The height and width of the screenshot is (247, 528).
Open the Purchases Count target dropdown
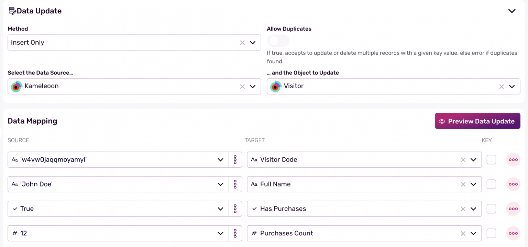473,233
